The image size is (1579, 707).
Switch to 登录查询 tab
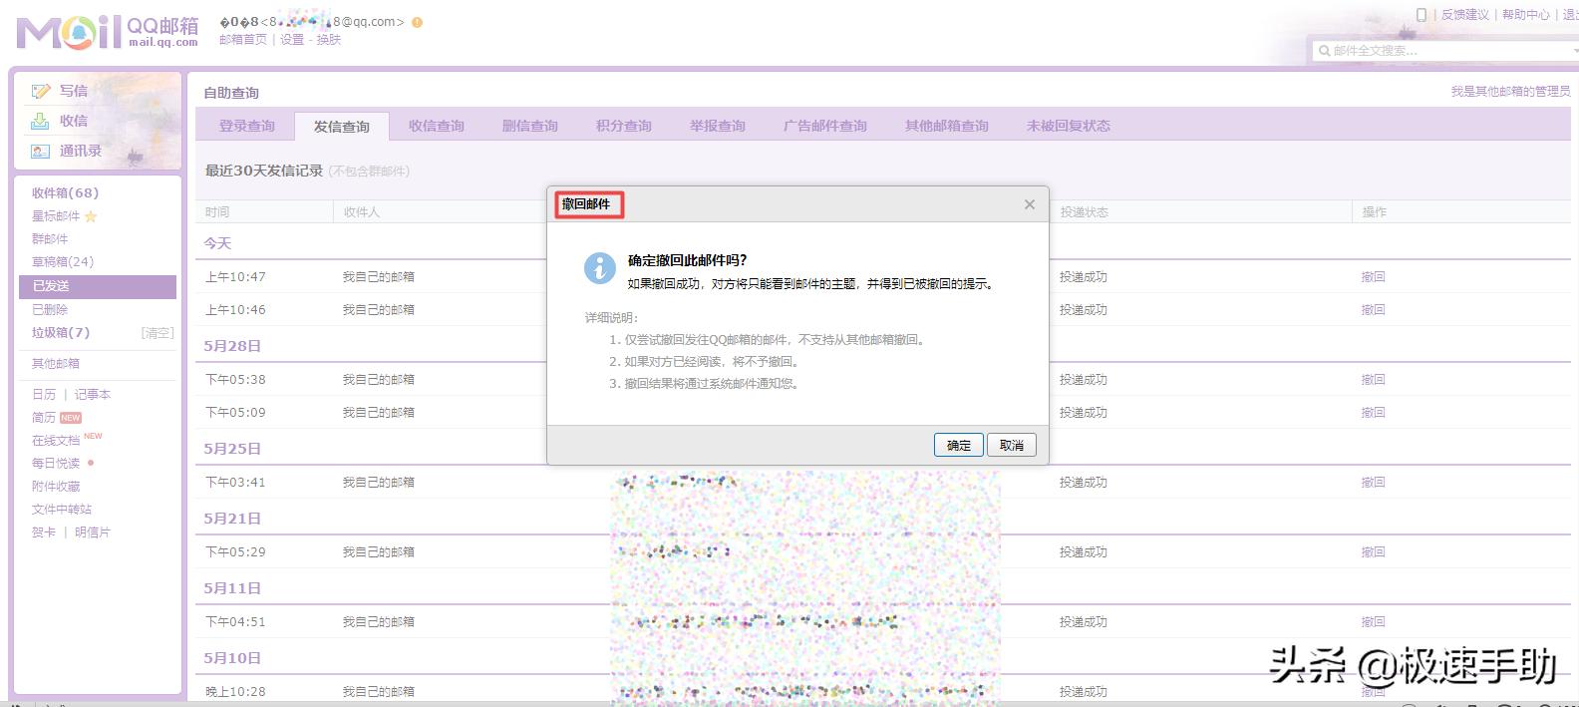[247, 126]
